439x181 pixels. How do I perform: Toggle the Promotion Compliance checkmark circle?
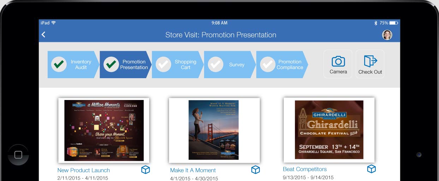pos(268,64)
